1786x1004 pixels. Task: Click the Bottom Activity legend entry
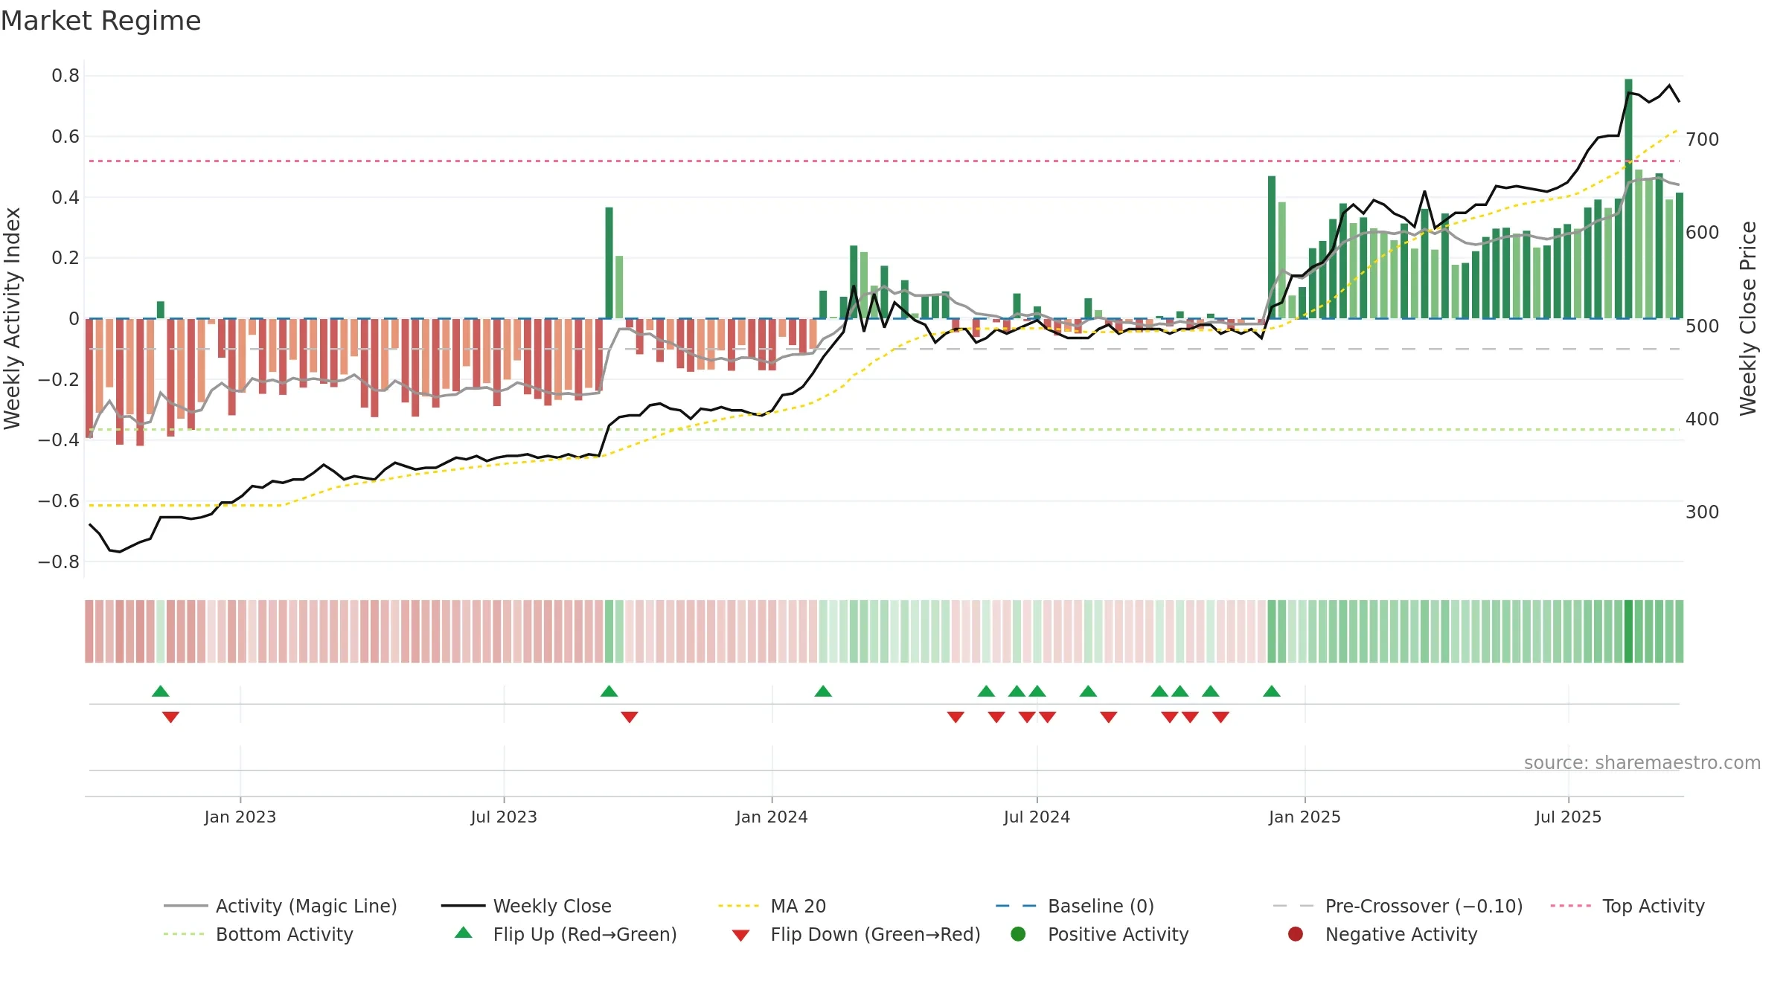pos(258,934)
